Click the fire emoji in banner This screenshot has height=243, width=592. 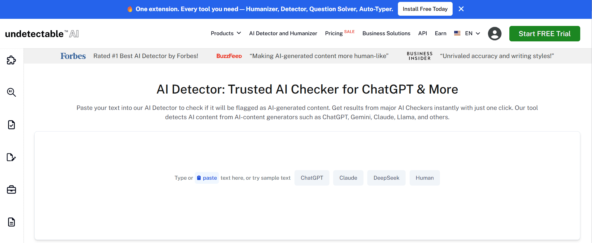click(x=130, y=9)
